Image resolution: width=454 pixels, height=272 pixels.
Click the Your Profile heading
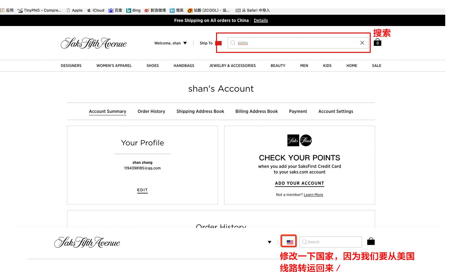tap(142, 143)
